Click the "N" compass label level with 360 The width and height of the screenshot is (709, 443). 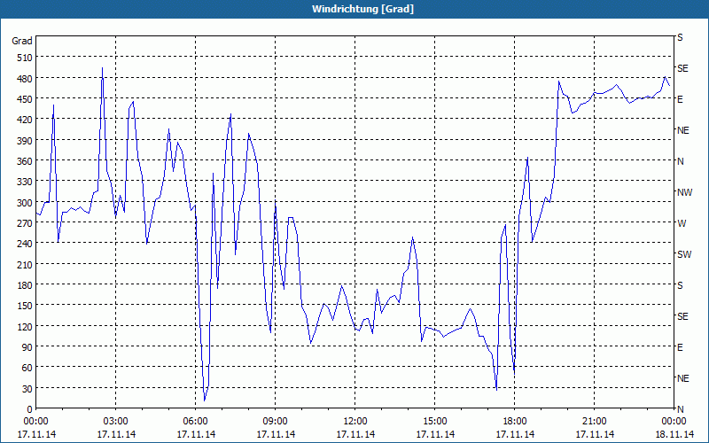click(x=681, y=161)
